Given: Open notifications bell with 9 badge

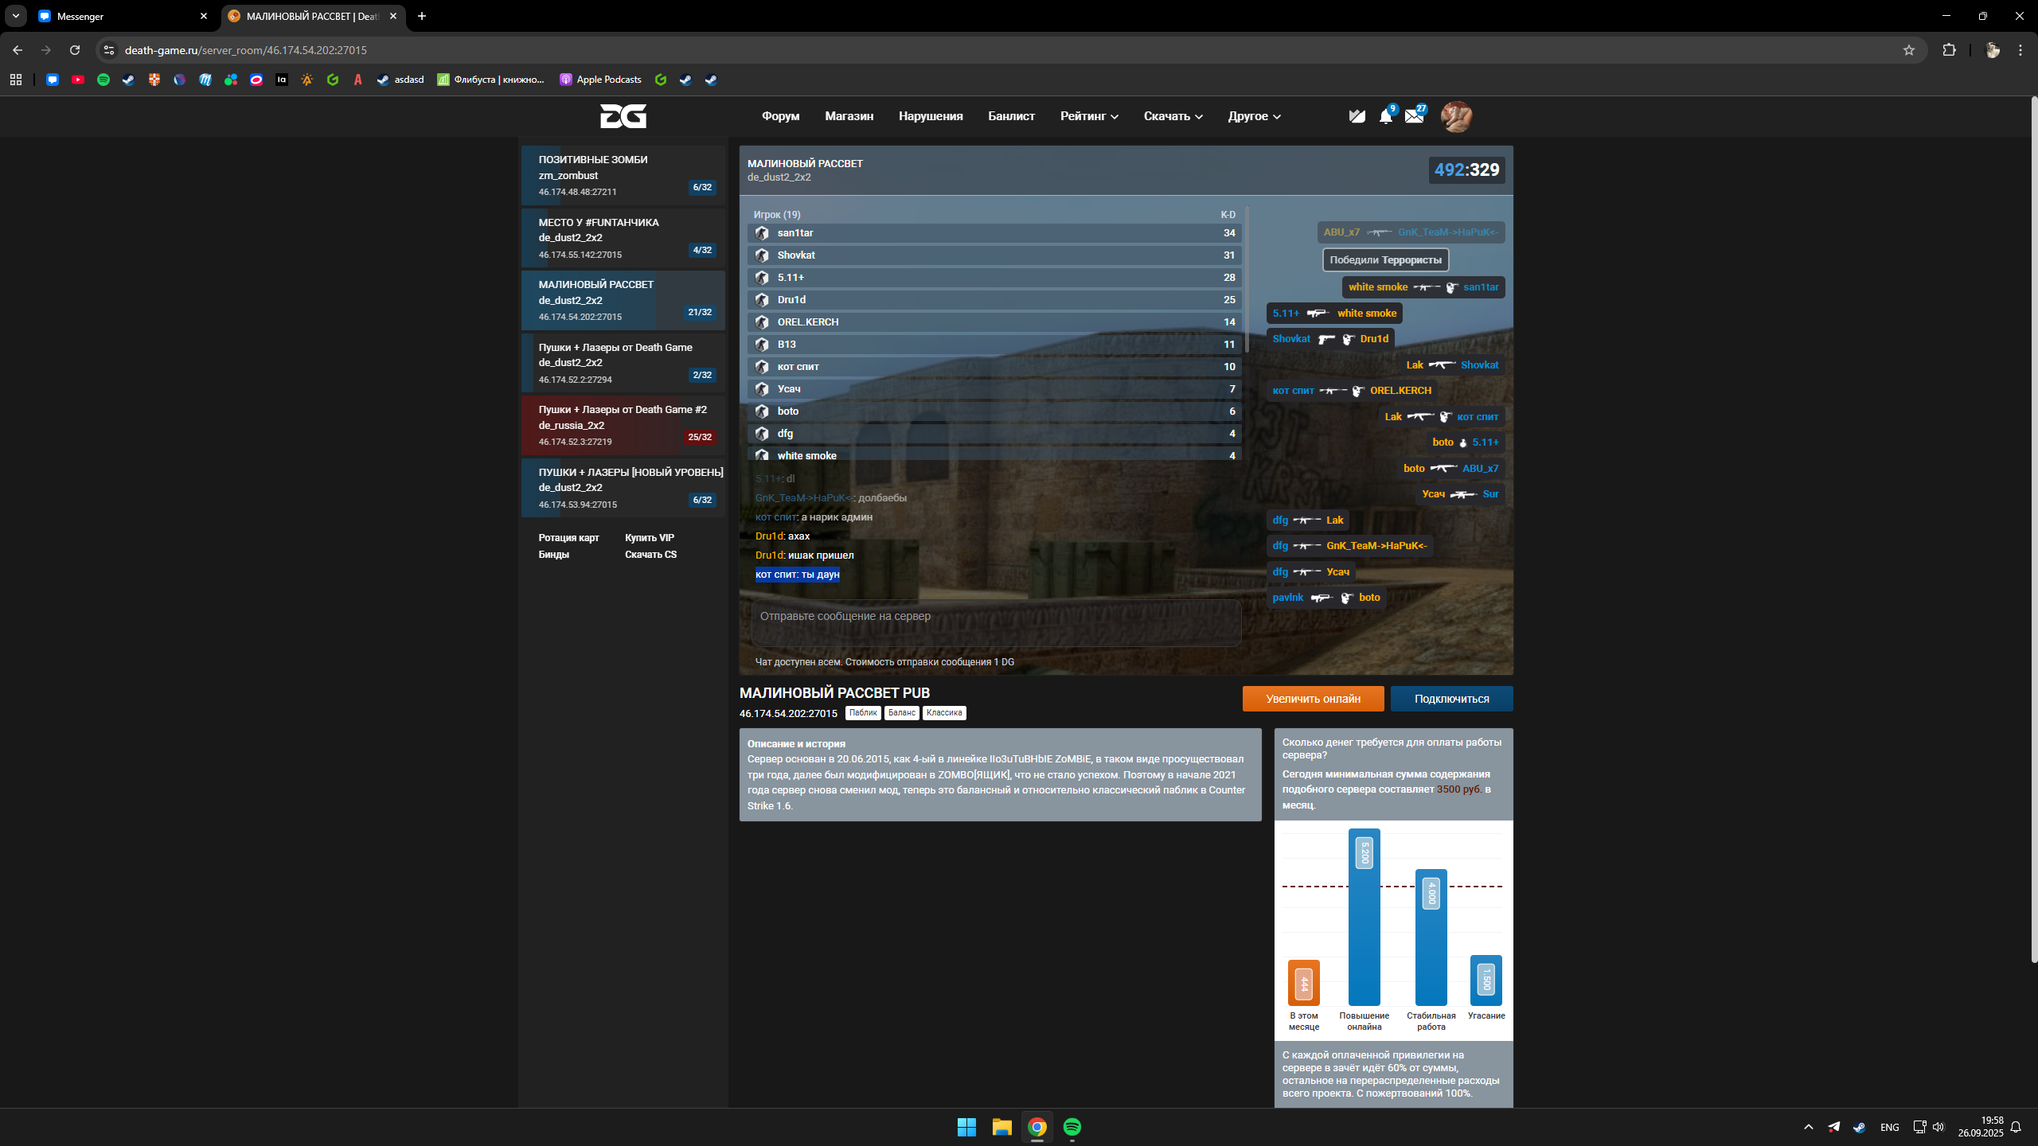Looking at the screenshot, I should [x=1385, y=117].
